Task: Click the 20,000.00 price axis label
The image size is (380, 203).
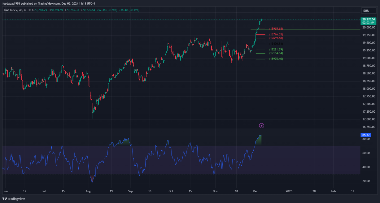Action: (x=369, y=28)
